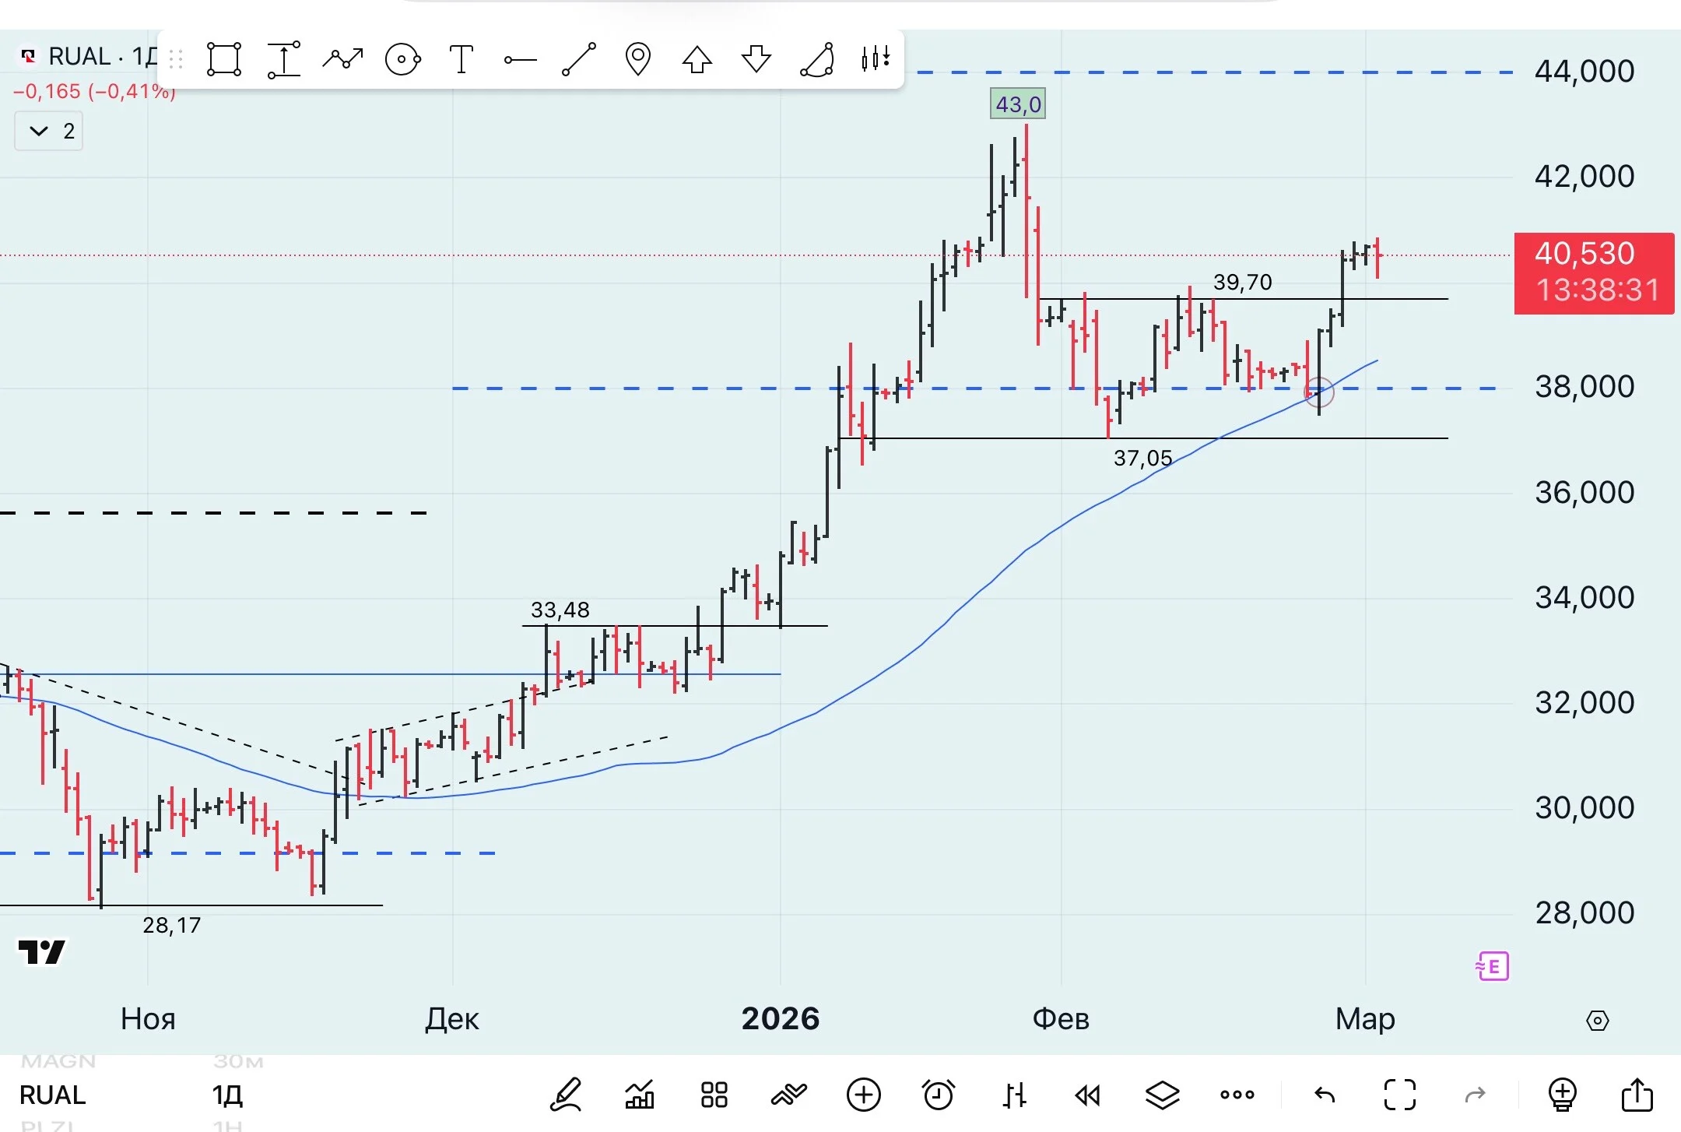1681x1132 pixels.
Task: Click the 39,70 resistance level label
Action: (1243, 282)
